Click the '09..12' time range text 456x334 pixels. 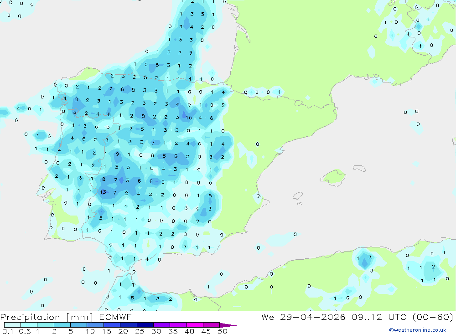click(367, 317)
